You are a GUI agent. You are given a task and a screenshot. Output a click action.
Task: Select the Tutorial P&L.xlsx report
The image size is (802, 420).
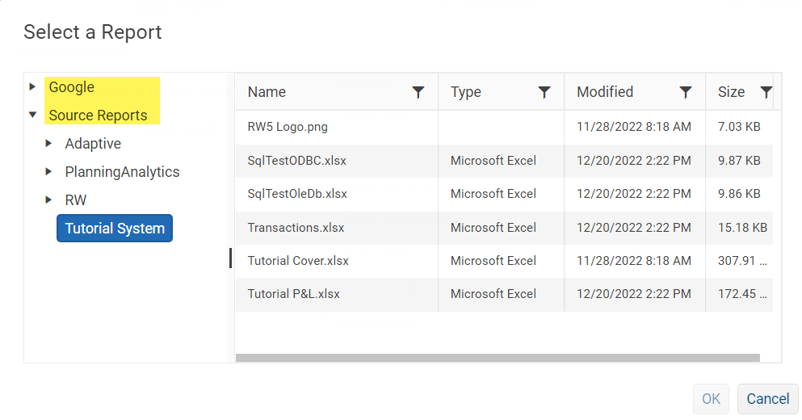(294, 294)
